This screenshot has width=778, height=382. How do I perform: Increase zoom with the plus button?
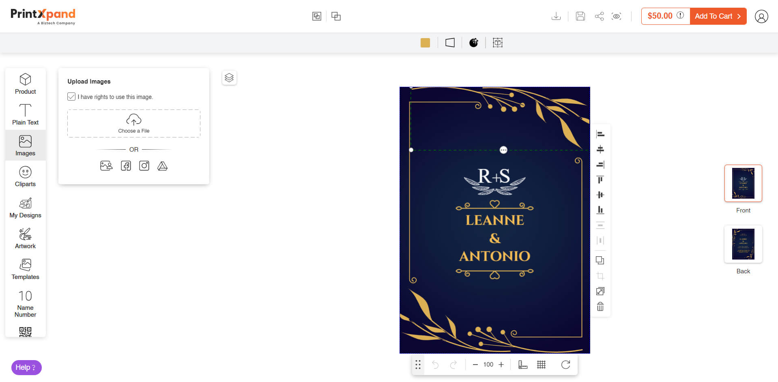coord(501,365)
